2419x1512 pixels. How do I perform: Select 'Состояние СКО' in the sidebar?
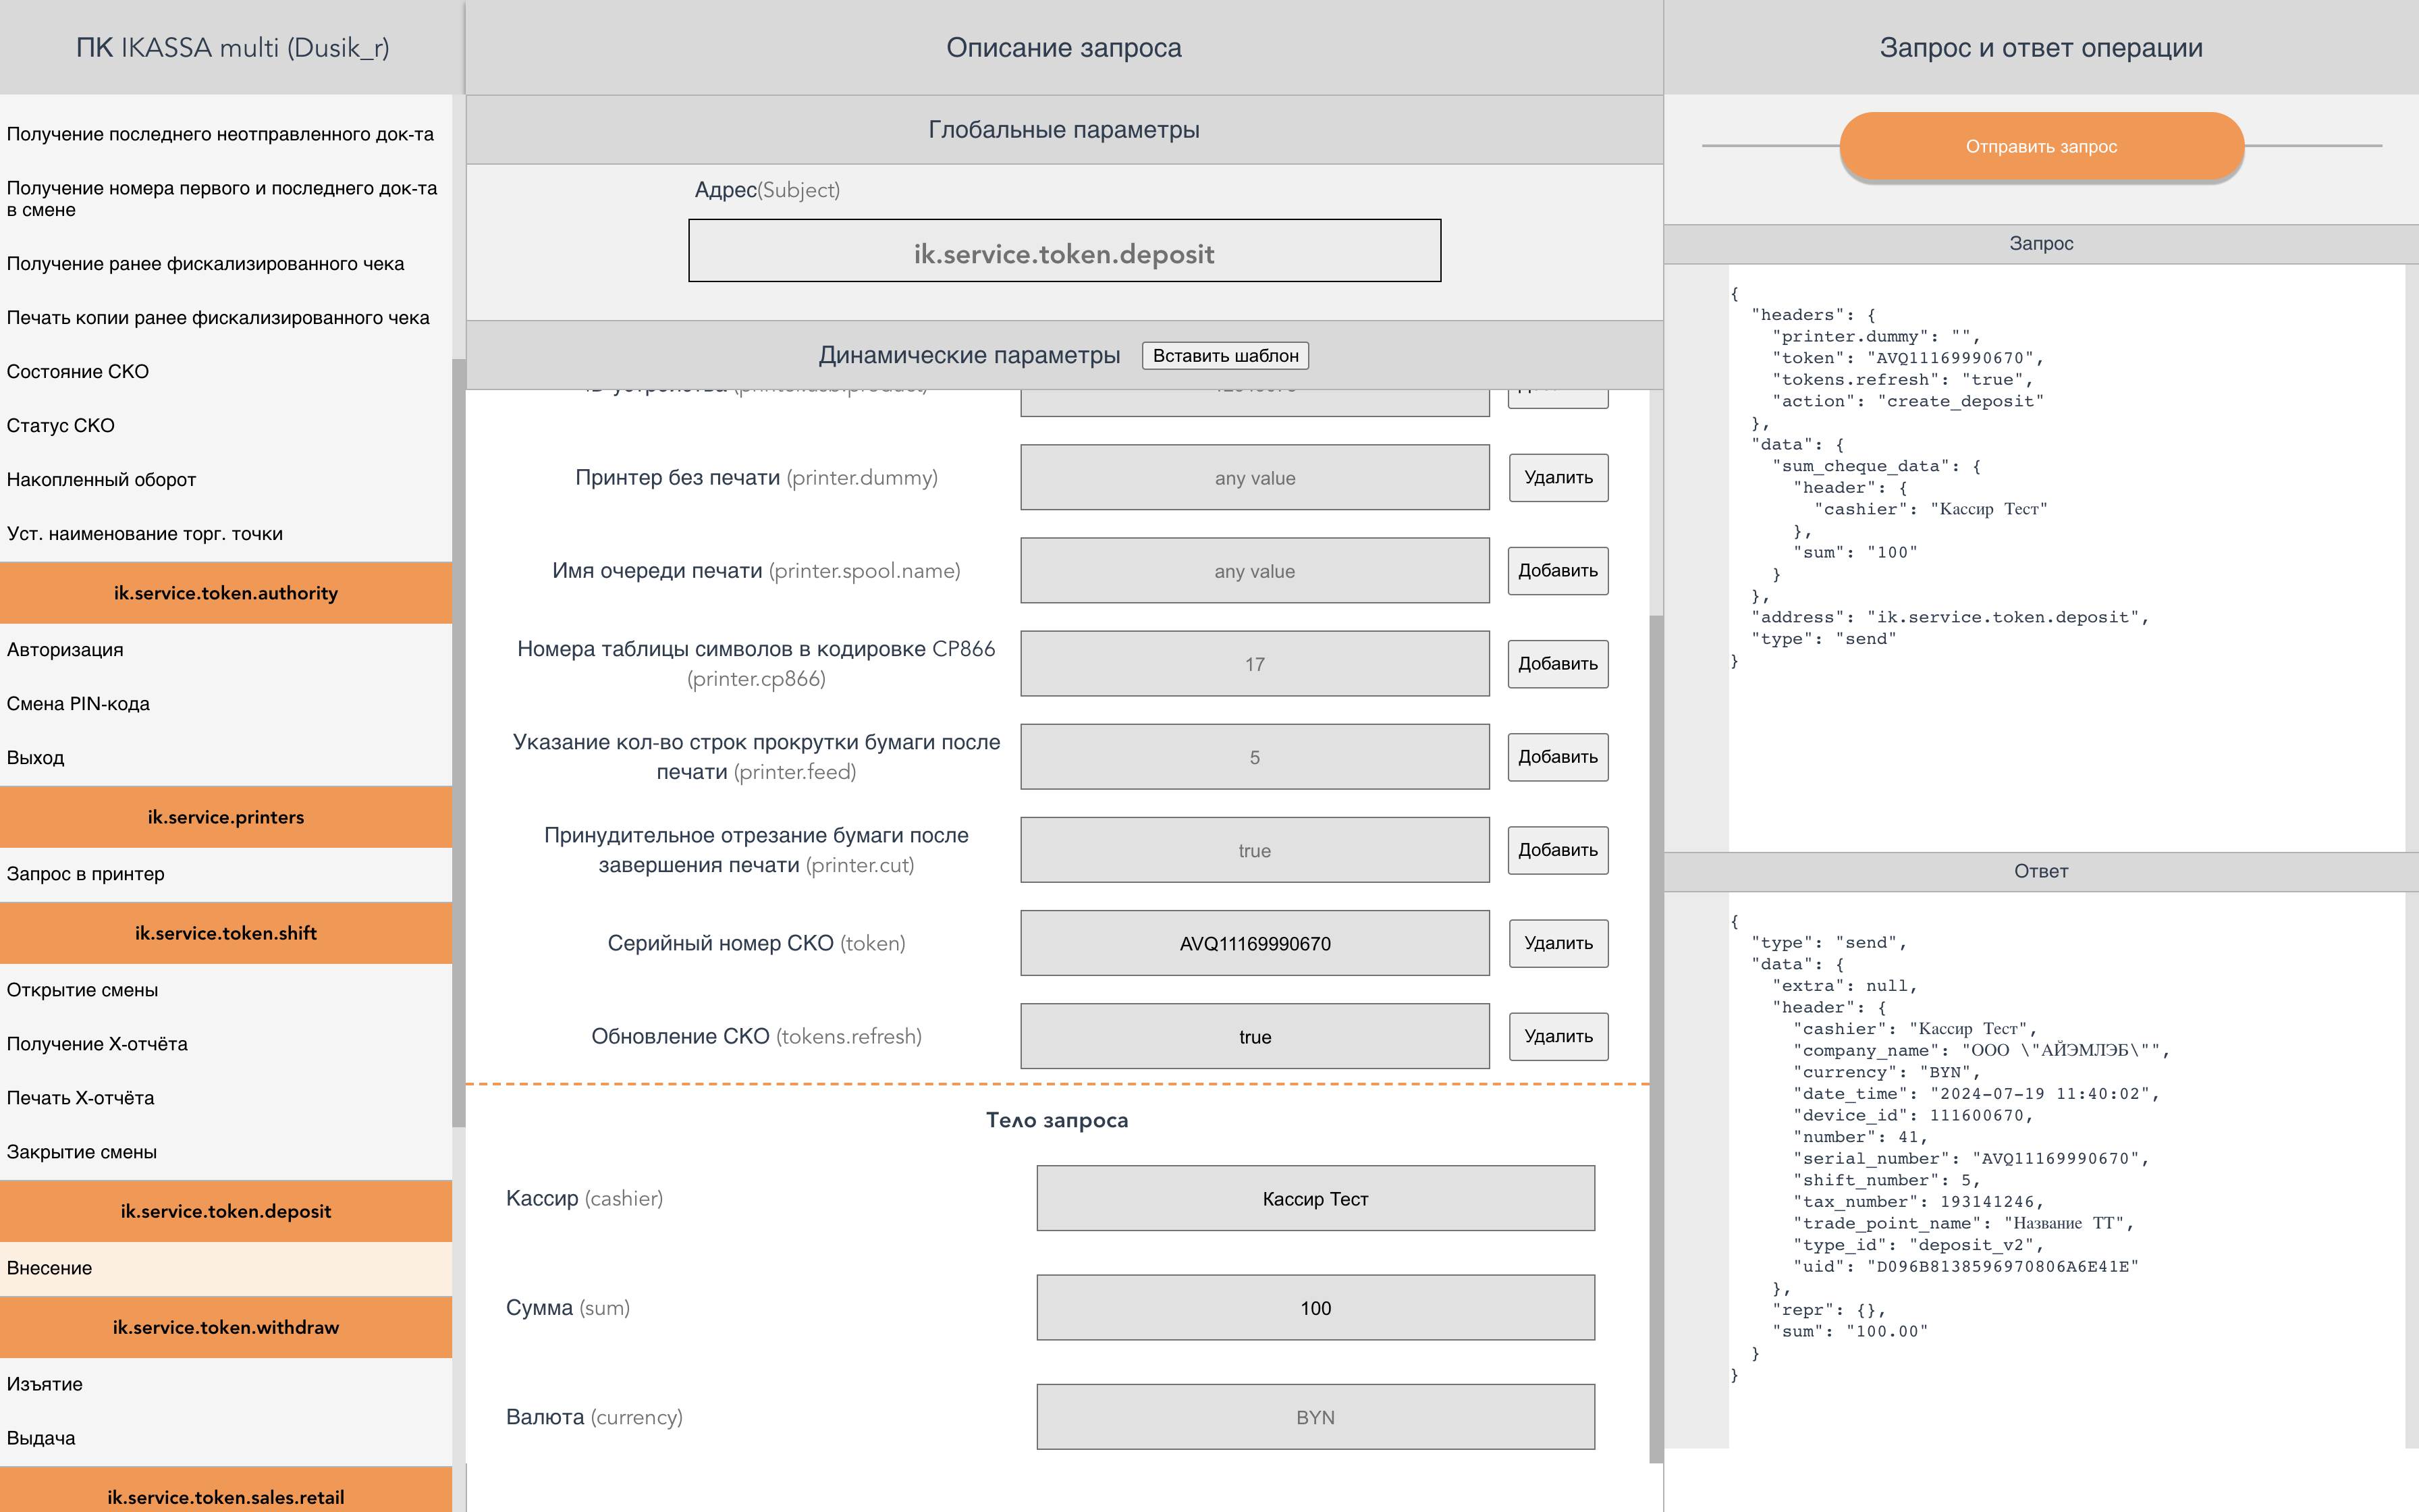pyautogui.click(x=78, y=372)
